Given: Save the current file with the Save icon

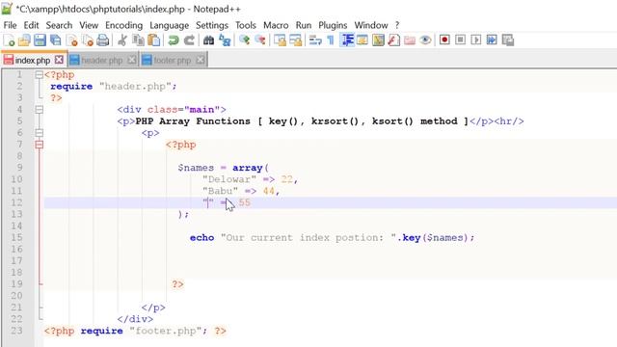Looking at the screenshot, I should [40, 40].
